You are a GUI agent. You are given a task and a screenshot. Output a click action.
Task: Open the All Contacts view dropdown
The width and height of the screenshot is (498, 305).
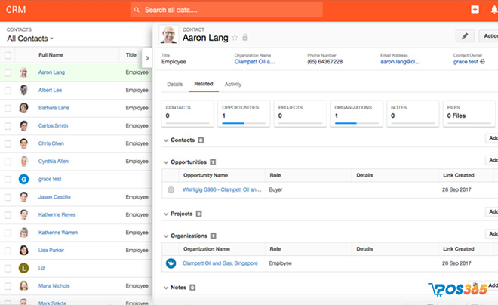pyautogui.click(x=30, y=39)
